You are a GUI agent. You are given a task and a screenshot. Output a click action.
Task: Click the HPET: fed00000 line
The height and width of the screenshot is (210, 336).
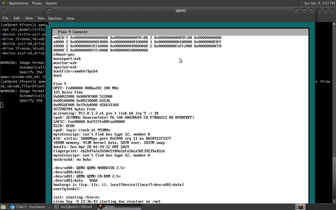(x=86, y=88)
